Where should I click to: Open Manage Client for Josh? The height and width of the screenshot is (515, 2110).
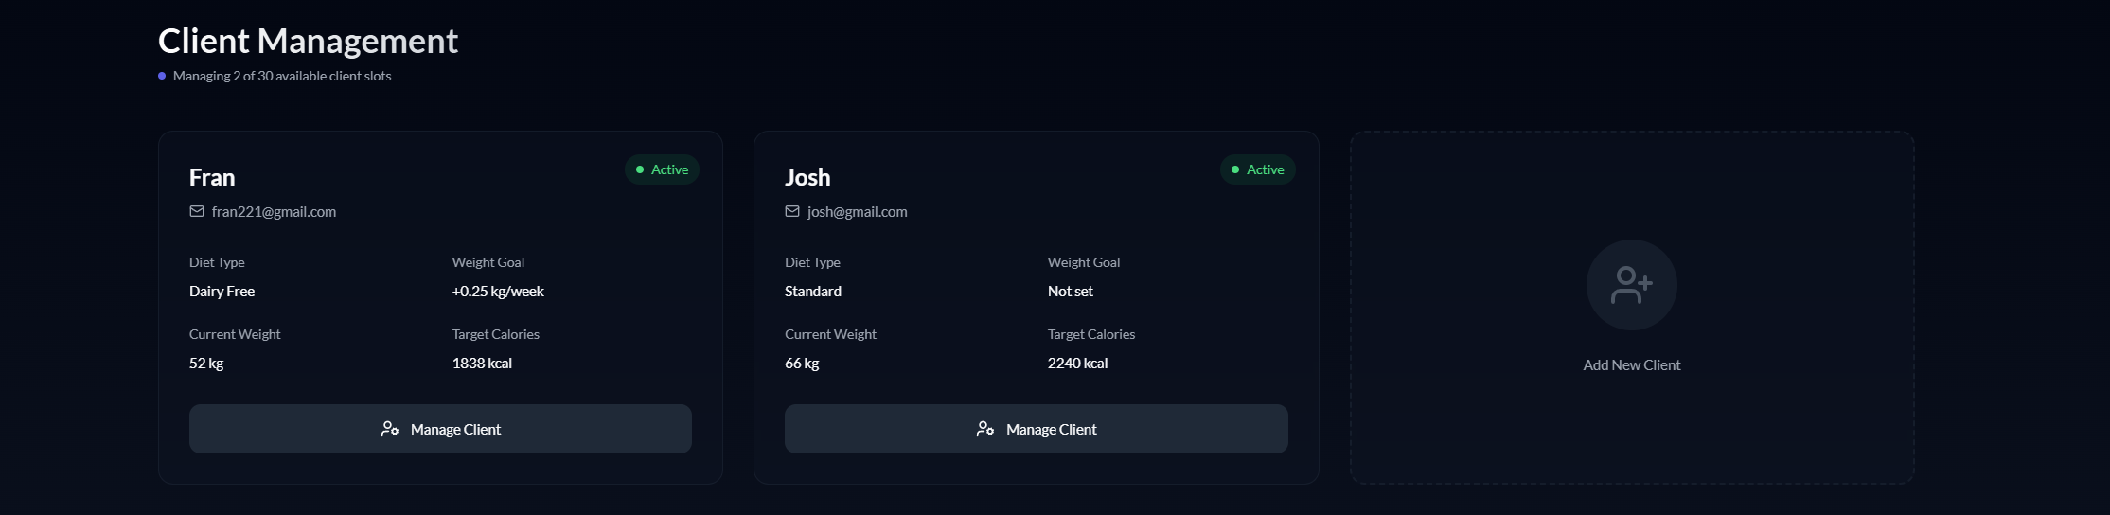pos(1036,429)
